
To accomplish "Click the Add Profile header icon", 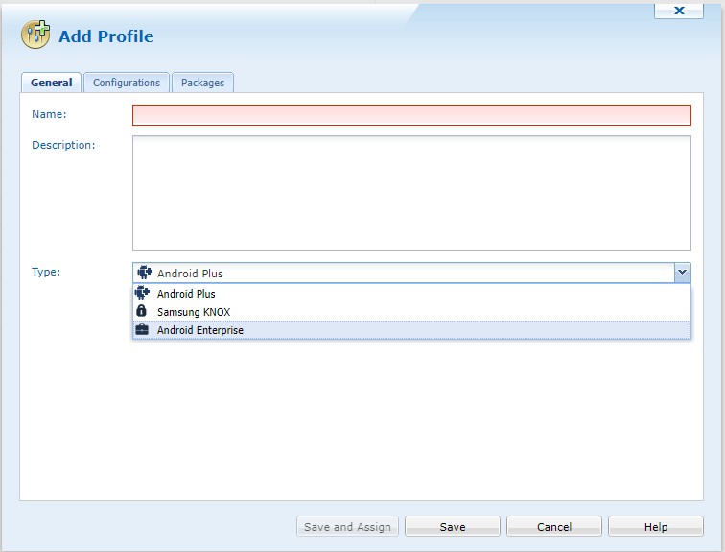I will click(x=35, y=36).
